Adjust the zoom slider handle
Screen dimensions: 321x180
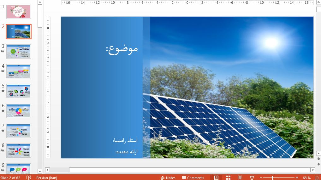pos(272,178)
